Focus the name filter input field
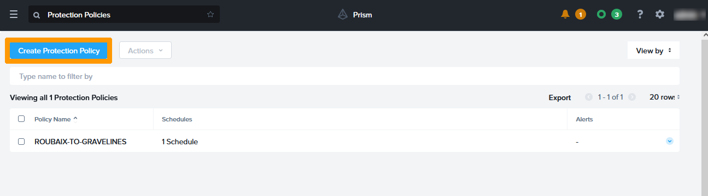708x196 pixels. [x=344, y=76]
